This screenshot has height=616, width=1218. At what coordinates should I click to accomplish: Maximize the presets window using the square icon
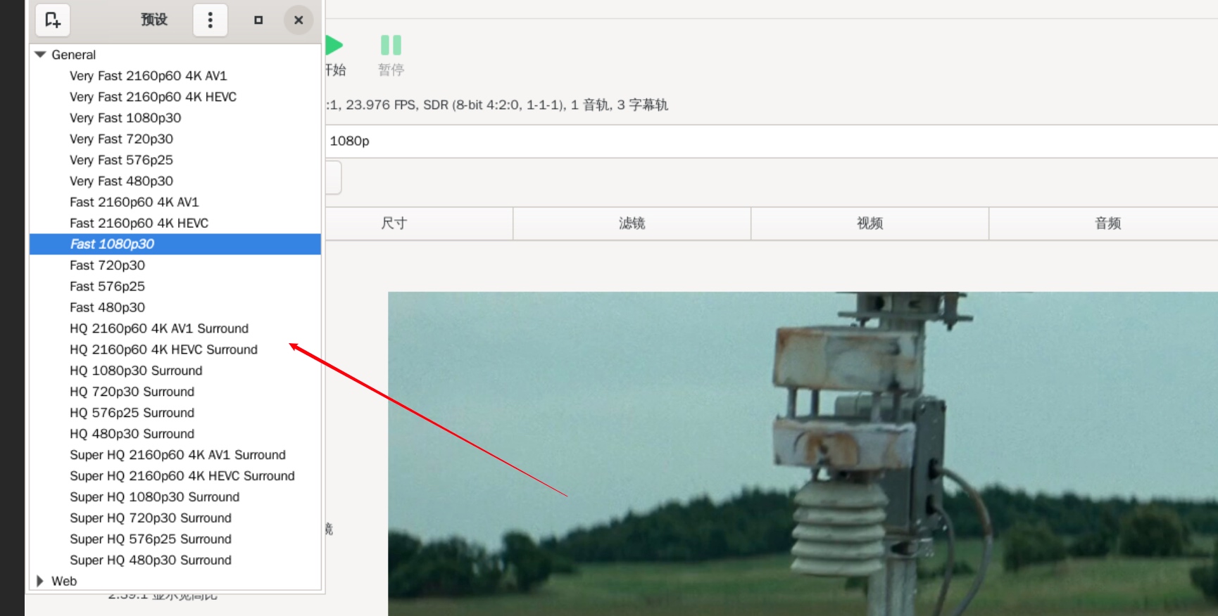point(258,20)
